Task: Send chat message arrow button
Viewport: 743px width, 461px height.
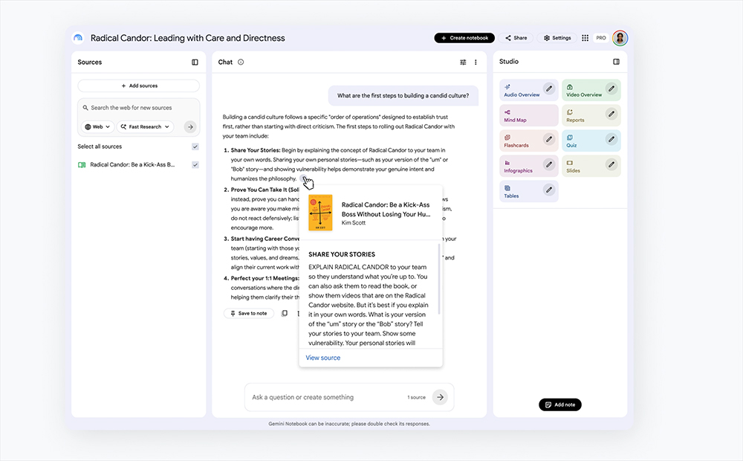Action: coord(440,397)
